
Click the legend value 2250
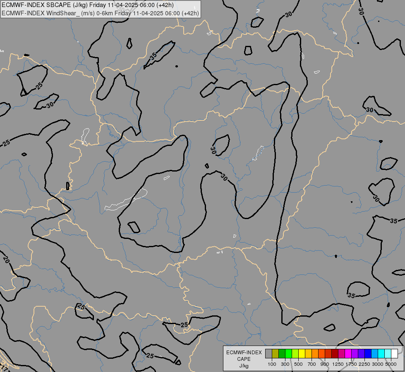[x=364, y=364]
